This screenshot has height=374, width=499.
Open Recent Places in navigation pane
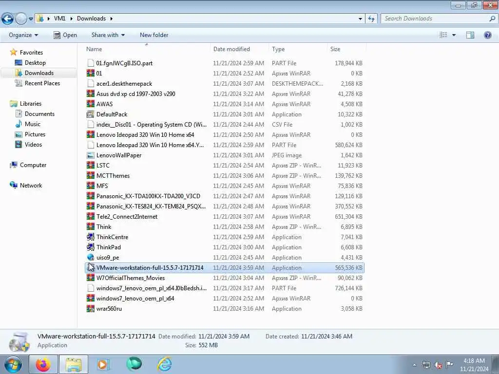point(42,83)
